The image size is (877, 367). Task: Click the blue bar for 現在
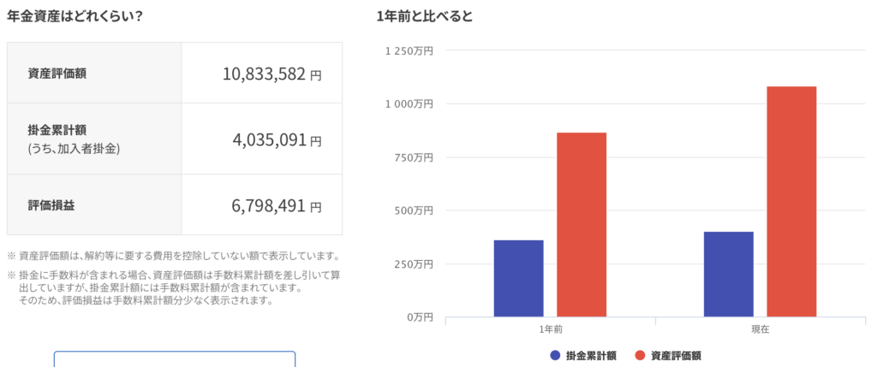(729, 274)
